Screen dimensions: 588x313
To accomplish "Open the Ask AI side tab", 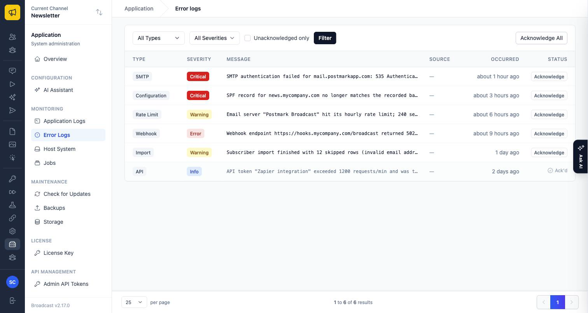I will (581, 156).
